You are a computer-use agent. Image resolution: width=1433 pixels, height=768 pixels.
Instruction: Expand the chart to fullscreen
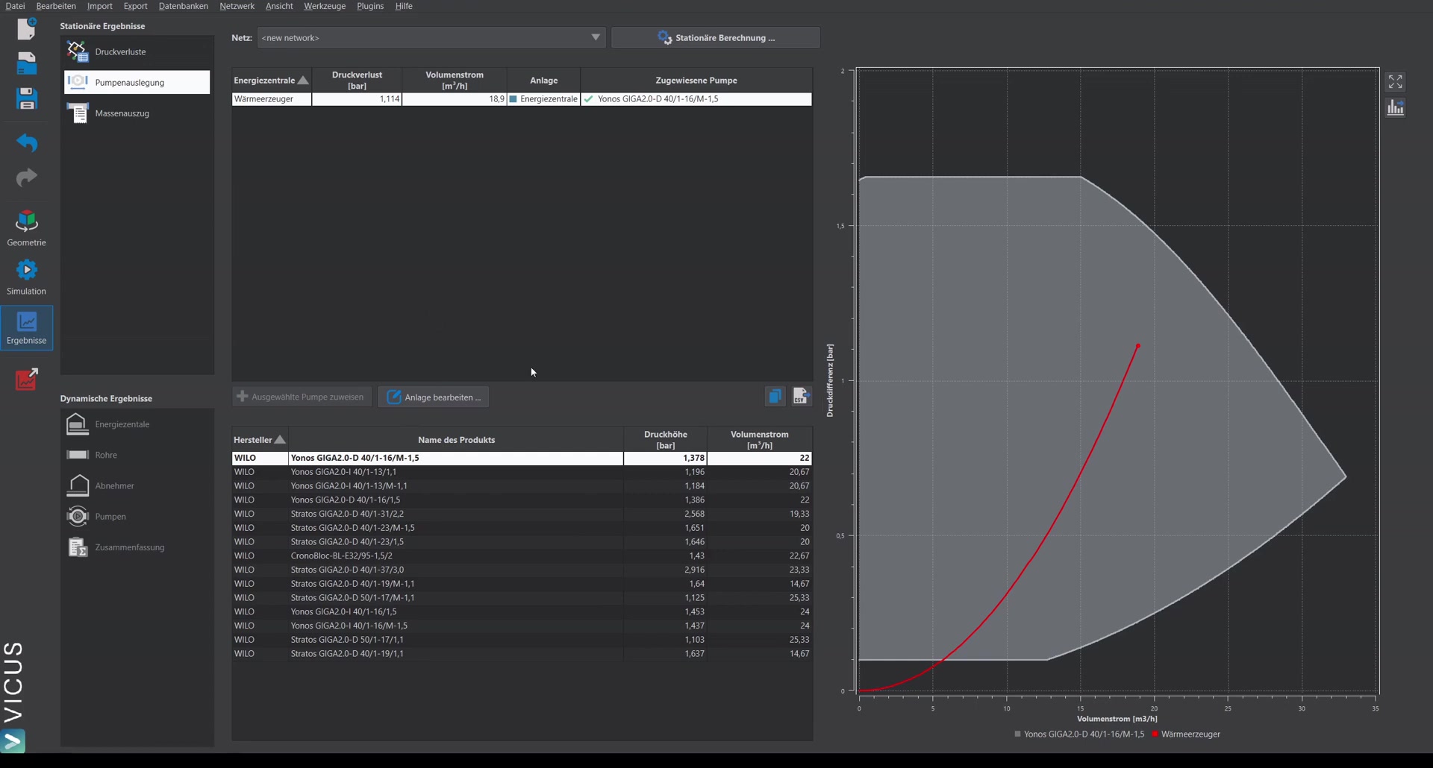tap(1395, 81)
